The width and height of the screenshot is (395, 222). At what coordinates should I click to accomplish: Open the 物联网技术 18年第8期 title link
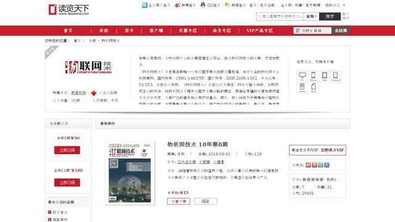pyautogui.click(x=197, y=144)
